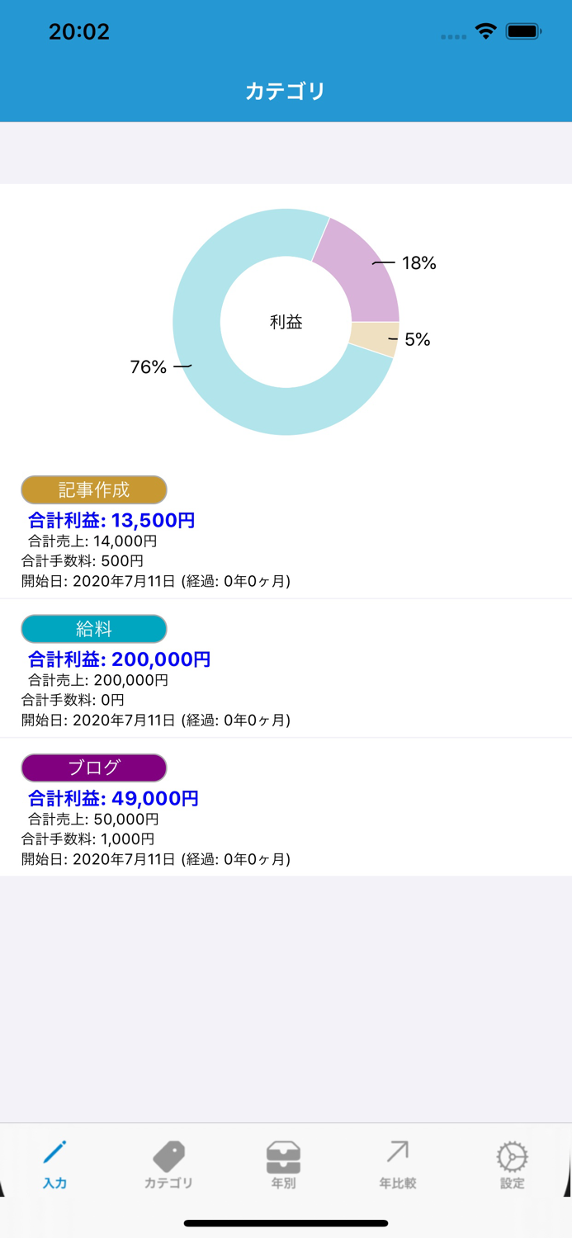Tap the カテゴリ title in the header
Image resolution: width=572 pixels, height=1238 pixels.
coord(286,91)
